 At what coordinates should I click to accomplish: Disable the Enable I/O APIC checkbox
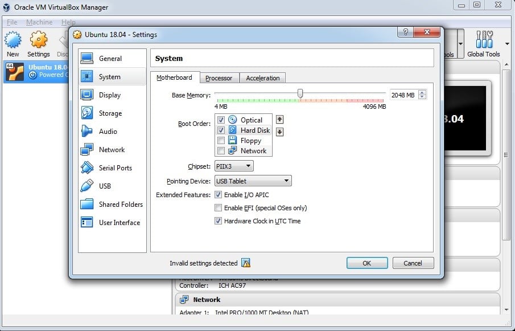218,195
